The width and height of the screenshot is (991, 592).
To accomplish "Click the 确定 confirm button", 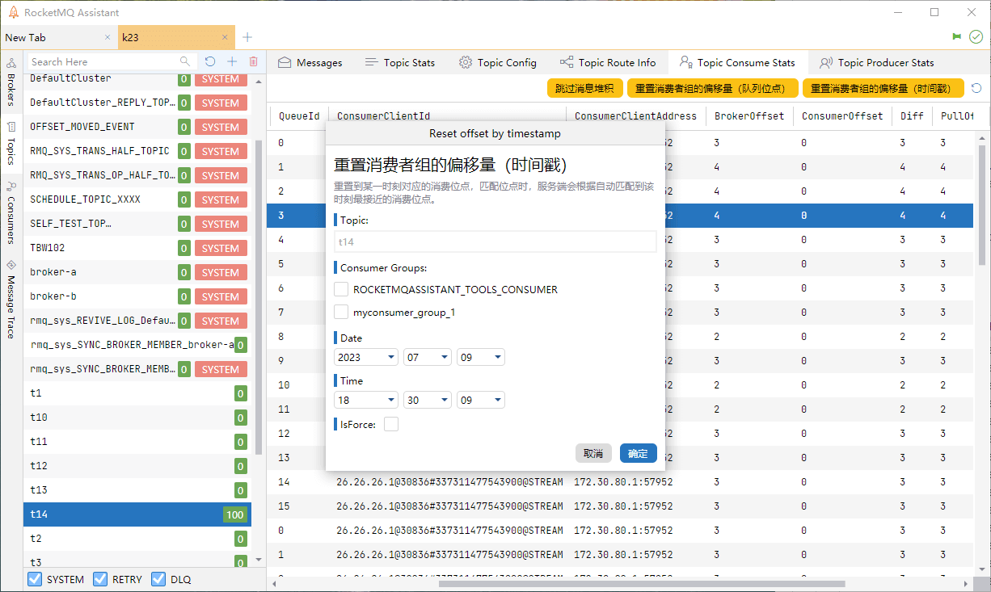I will click(x=638, y=453).
